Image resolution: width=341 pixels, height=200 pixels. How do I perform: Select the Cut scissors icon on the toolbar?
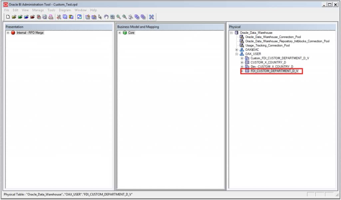59,17
